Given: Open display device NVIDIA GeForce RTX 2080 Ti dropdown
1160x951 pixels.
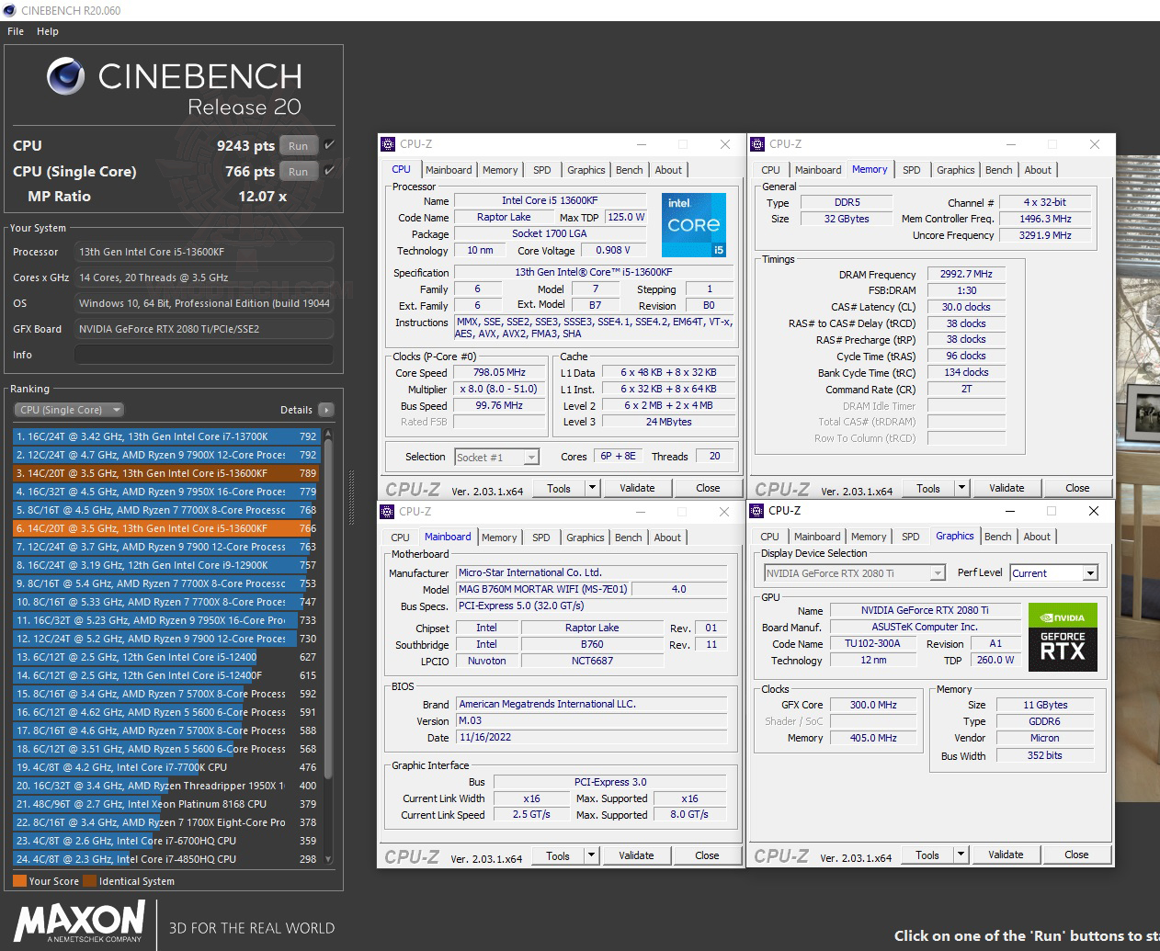Looking at the screenshot, I should click(x=855, y=573).
